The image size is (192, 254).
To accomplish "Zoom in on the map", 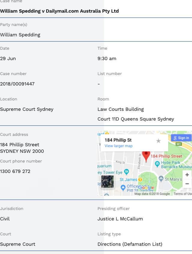I will 187,175.
